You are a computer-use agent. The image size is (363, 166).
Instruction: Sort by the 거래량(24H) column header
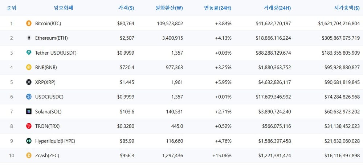click(277, 8)
